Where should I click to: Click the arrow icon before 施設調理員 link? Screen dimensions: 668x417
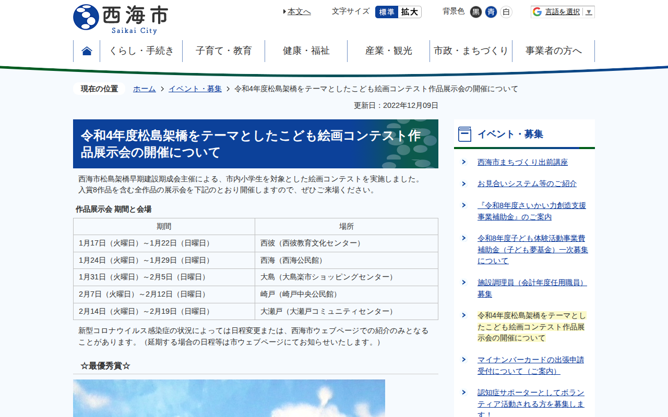[464, 283]
